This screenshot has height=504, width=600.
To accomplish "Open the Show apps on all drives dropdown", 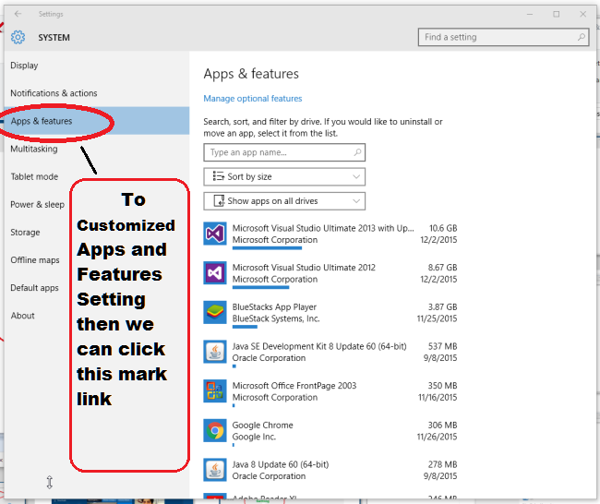I will (284, 201).
